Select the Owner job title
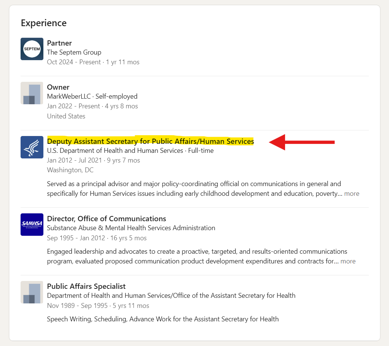The image size is (389, 346). [58, 87]
